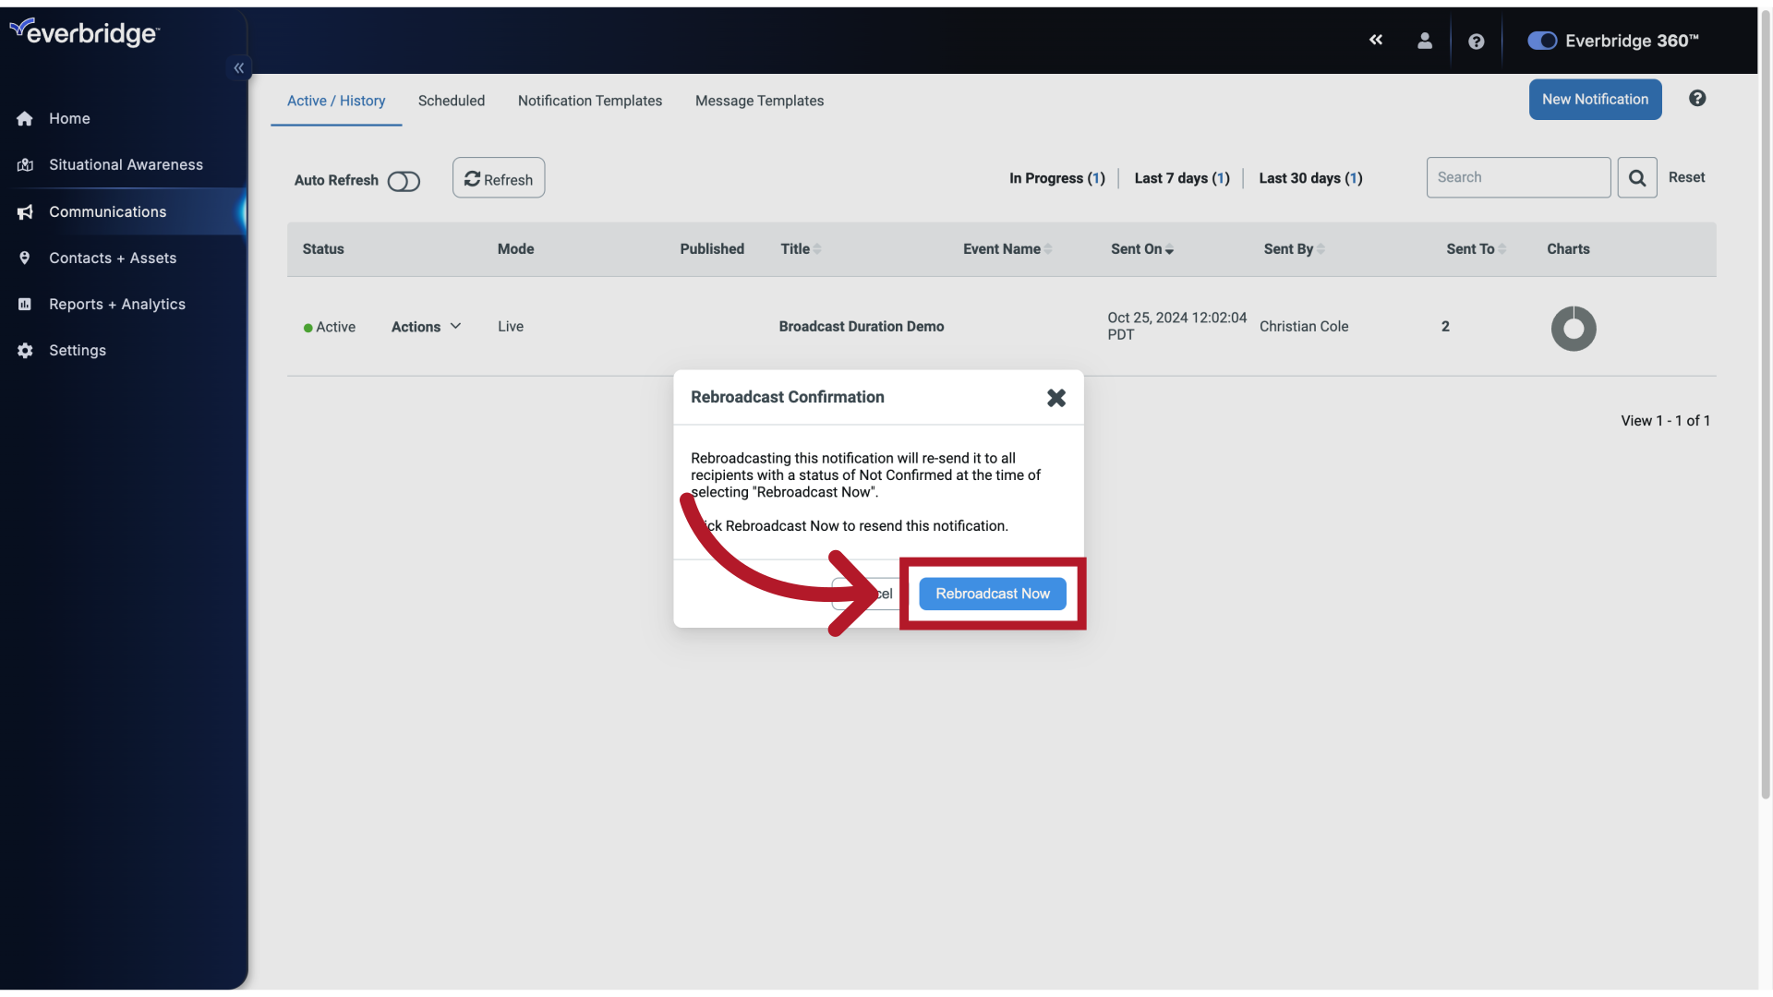Toggle the Everbridge 360 mode switch
This screenshot has height=997, width=1773.
pyautogui.click(x=1541, y=39)
